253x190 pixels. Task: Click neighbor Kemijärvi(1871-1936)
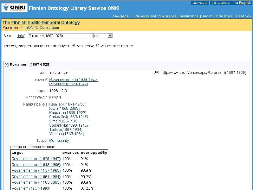(67, 104)
